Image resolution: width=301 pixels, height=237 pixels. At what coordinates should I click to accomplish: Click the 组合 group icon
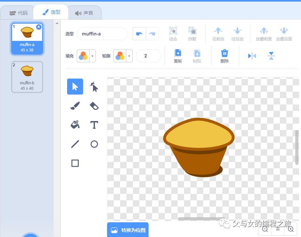pos(173,34)
